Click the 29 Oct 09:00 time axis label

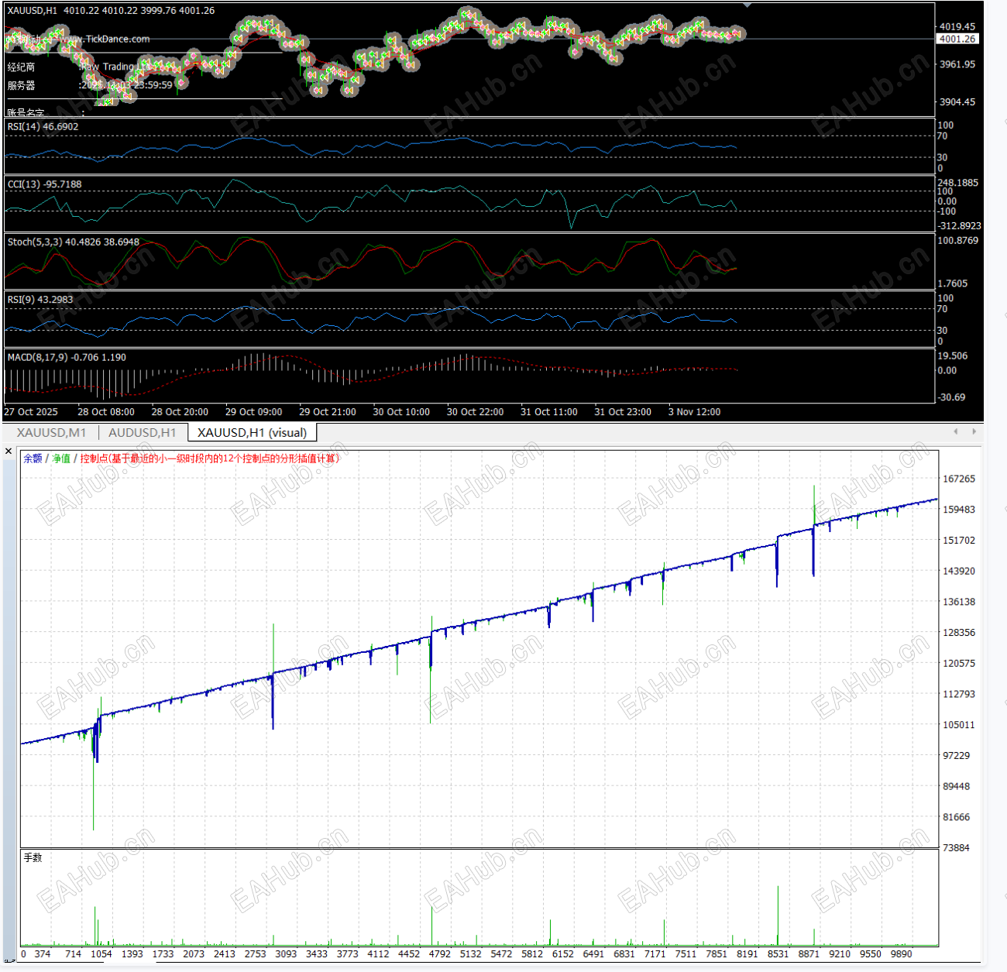(253, 412)
